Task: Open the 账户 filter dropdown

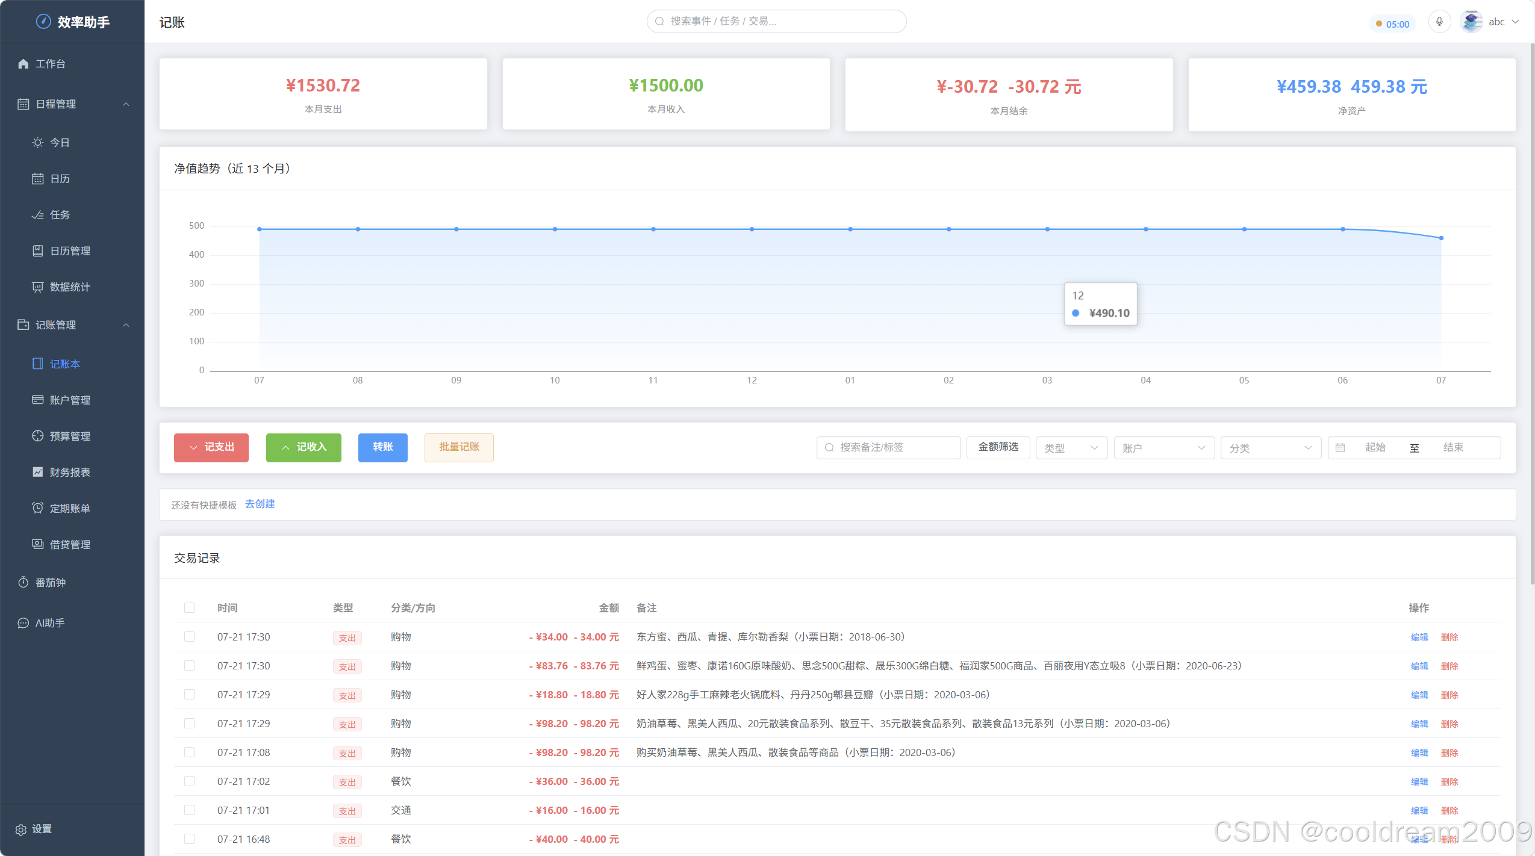Action: (1164, 448)
